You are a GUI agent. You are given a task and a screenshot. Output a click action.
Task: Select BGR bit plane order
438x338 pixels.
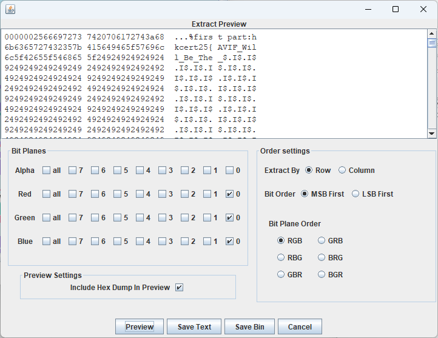coord(322,275)
